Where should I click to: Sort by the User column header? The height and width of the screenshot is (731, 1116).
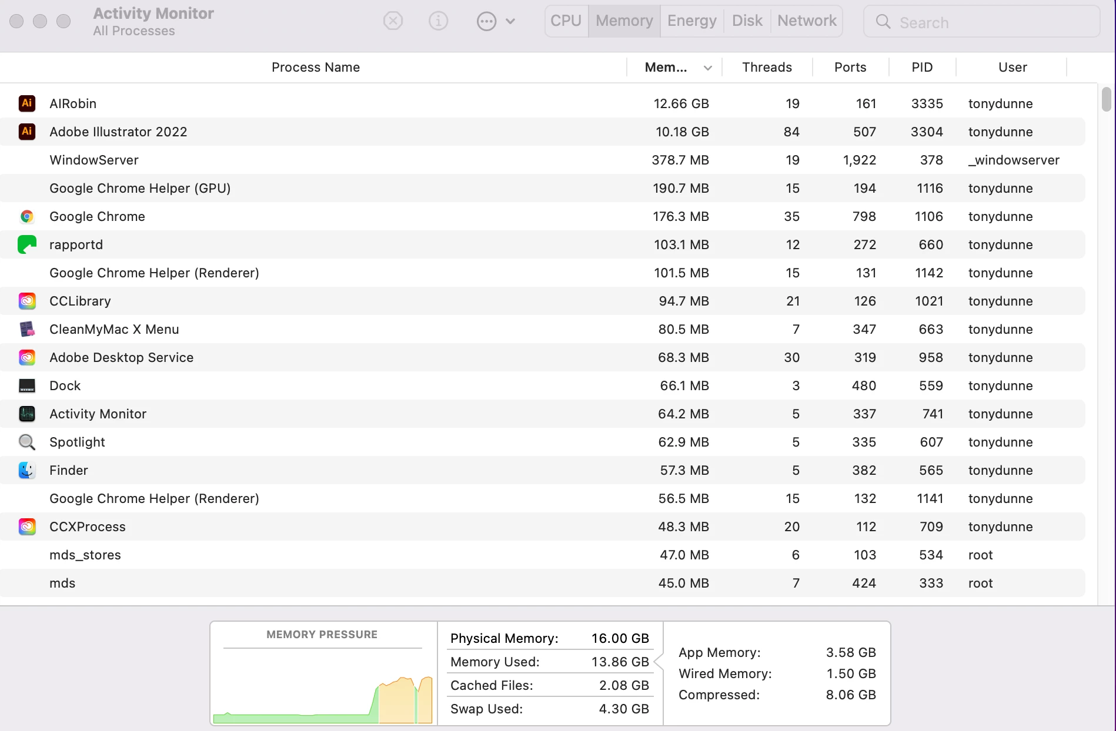pos(1013,67)
